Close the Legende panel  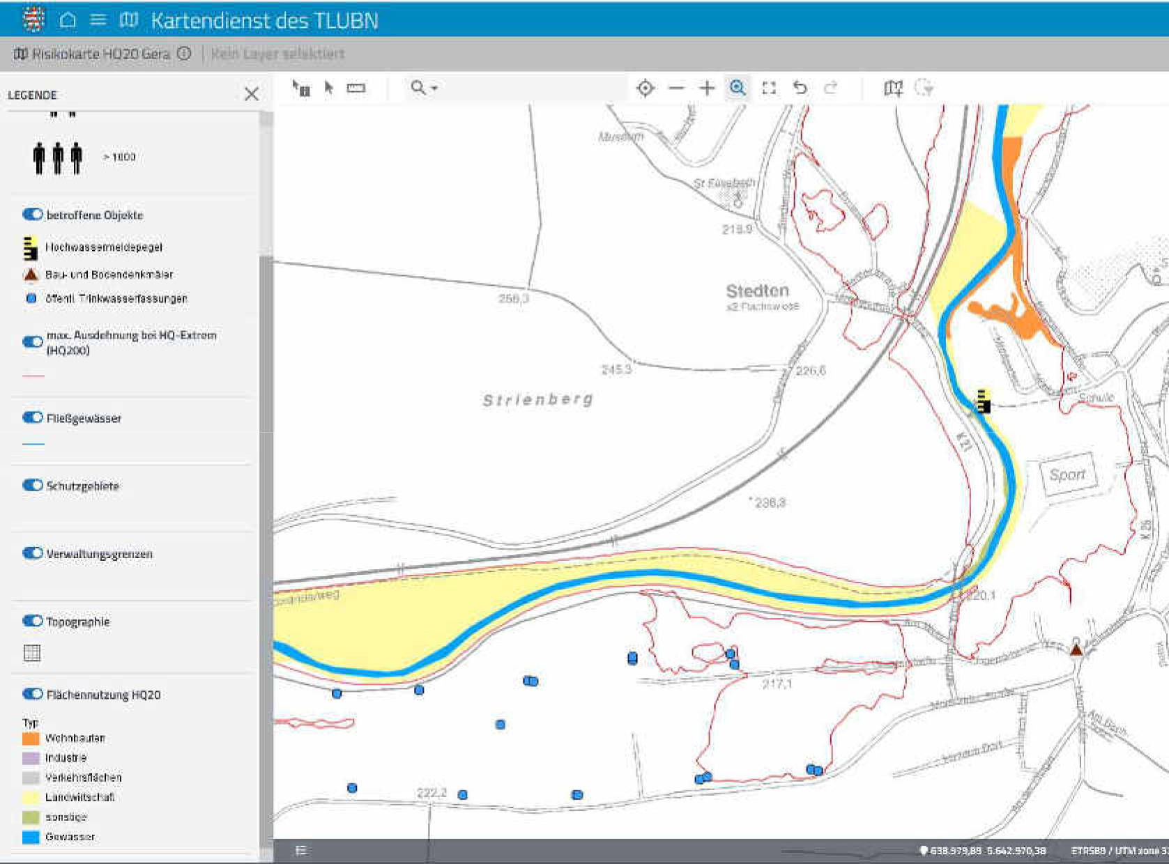[x=252, y=94]
